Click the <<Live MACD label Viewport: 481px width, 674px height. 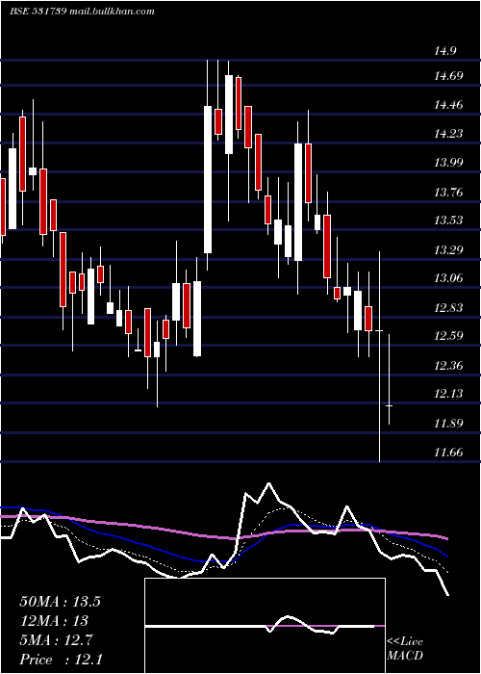[405, 649]
